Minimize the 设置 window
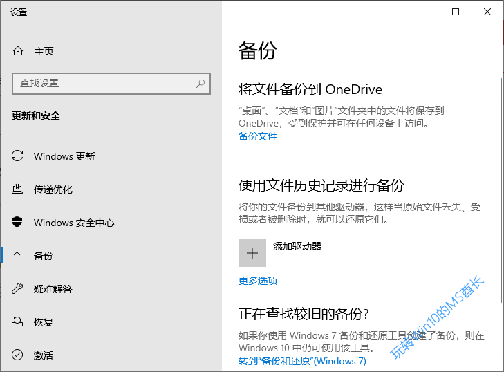504x372 pixels. pos(424,12)
